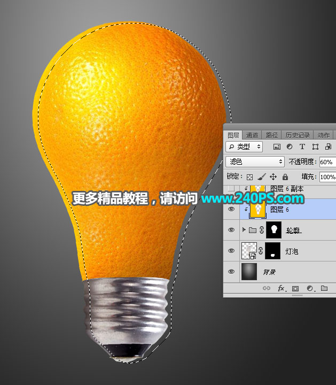
Task: Filter layers by pixel layers icon
Action: (277, 147)
